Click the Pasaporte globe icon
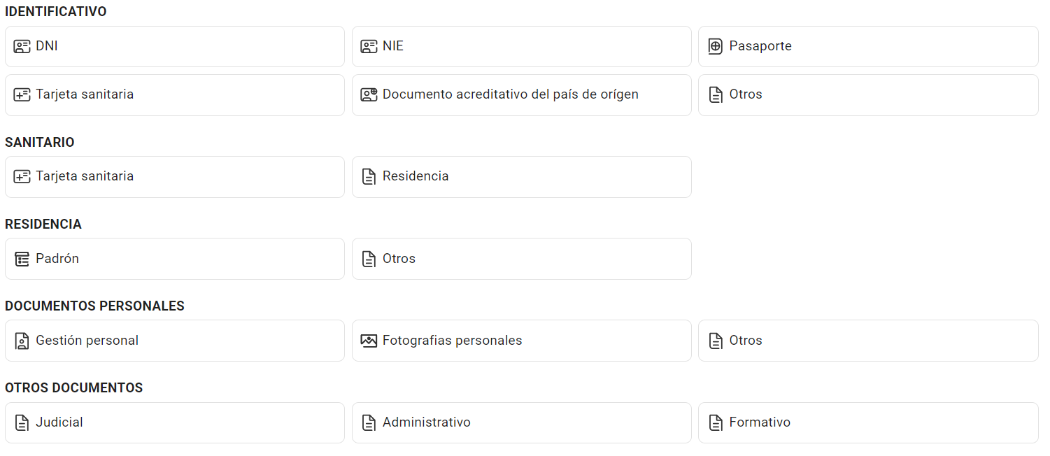The height and width of the screenshot is (456, 1050). [x=716, y=46]
